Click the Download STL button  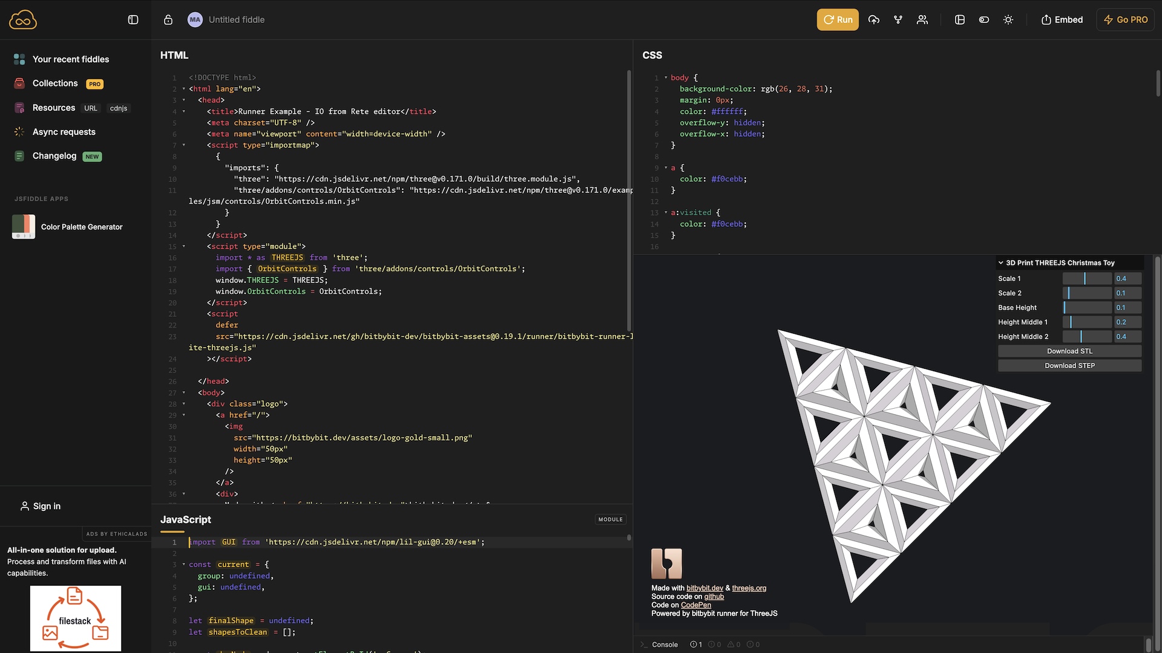[x=1069, y=351]
